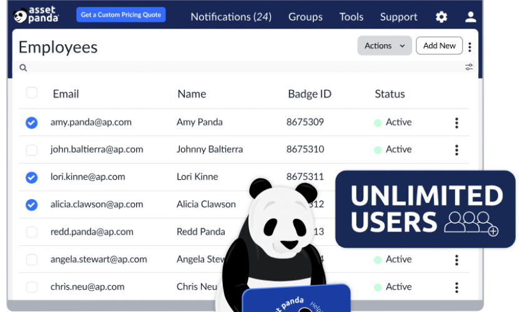Click Active status for Chris Neu
This screenshot has height=312, width=520.
click(x=393, y=287)
